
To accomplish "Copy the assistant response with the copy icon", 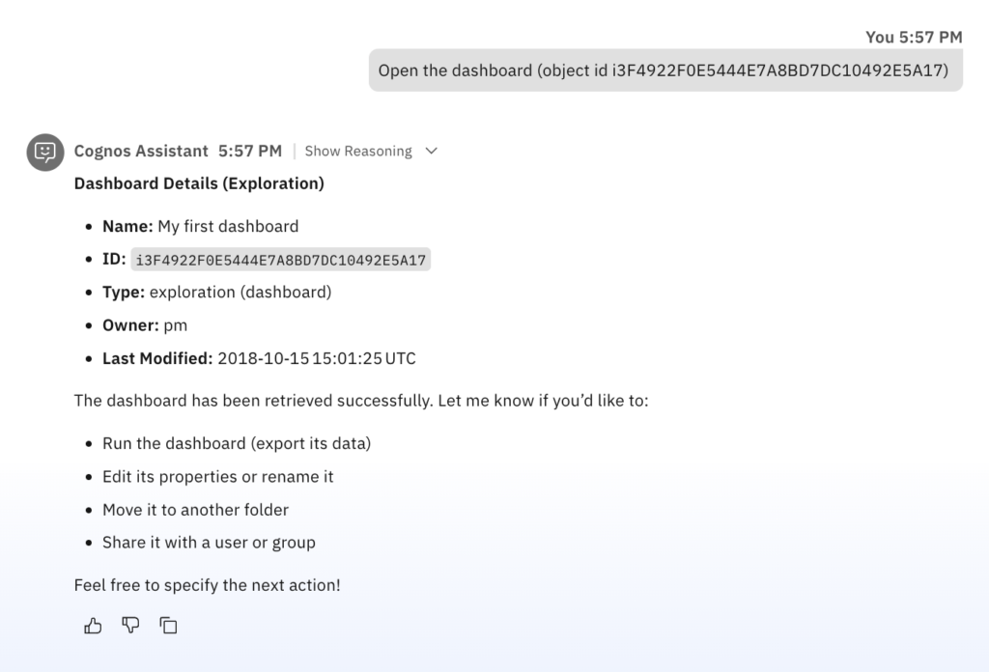I will (168, 626).
